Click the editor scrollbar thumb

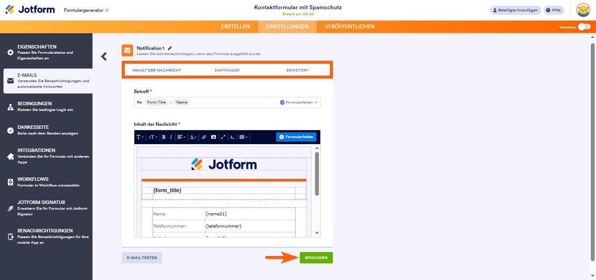tap(317, 173)
